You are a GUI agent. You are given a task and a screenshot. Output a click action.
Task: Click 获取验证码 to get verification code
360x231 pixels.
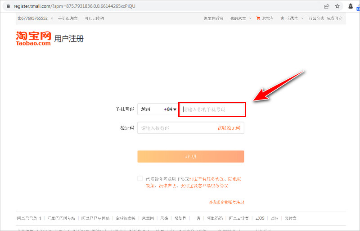pyautogui.click(x=229, y=128)
